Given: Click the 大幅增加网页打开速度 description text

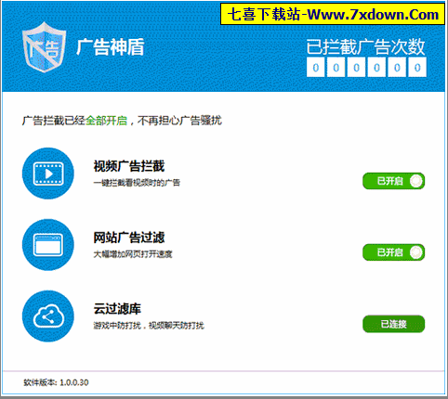Looking at the screenshot, I should tap(133, 254).
